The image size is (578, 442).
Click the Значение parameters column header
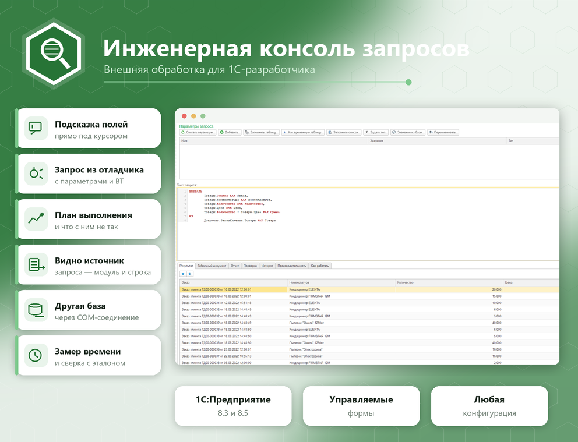[x=438, y=141]
